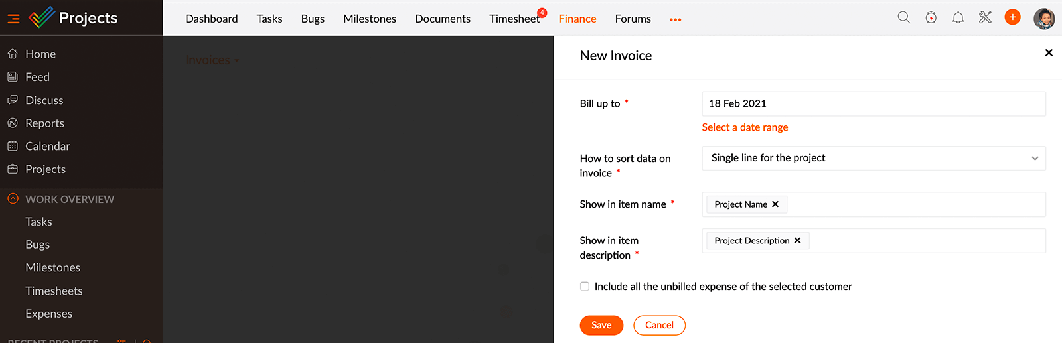Click the Select a date range link

point(745,127)
